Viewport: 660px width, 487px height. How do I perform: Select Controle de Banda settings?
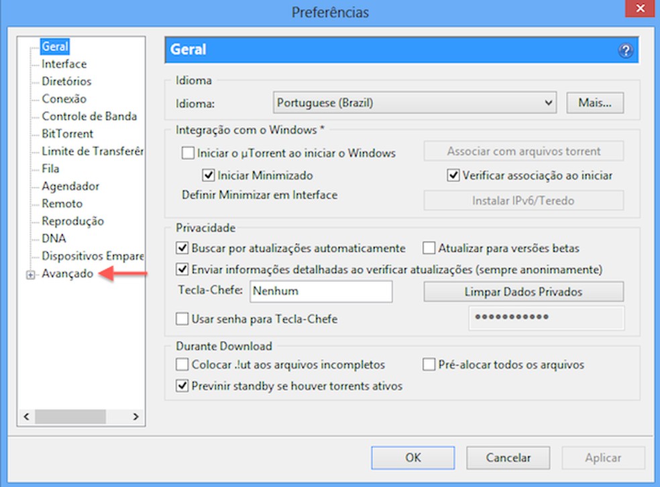click(89, 116)
